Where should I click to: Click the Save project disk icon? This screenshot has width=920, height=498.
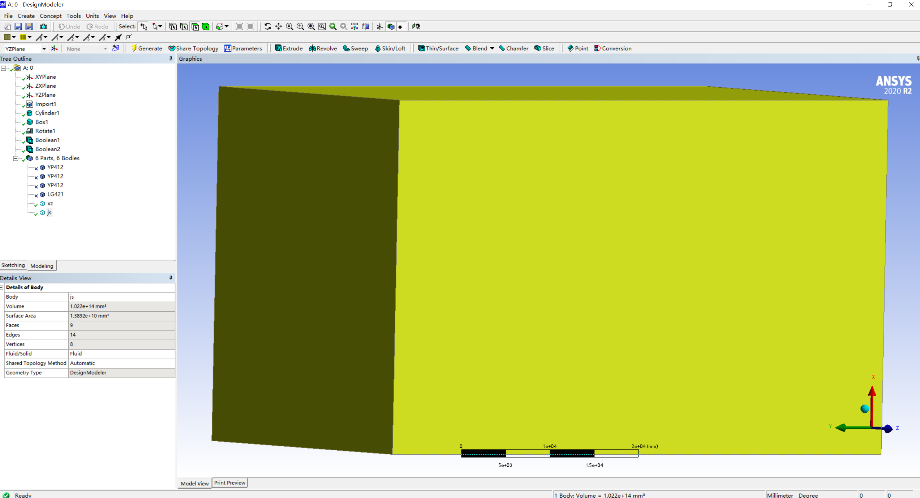[18, 26]
